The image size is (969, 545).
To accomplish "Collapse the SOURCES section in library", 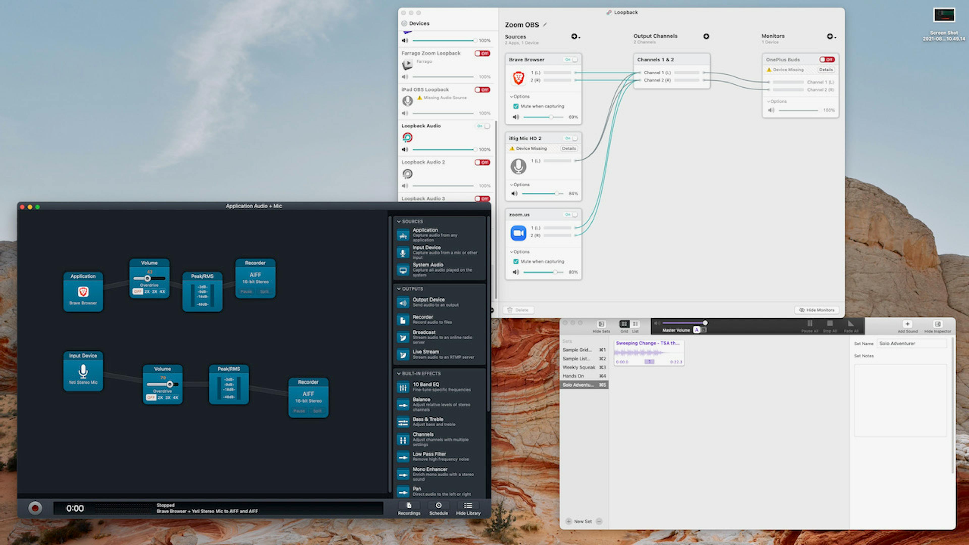I will 399,222.
